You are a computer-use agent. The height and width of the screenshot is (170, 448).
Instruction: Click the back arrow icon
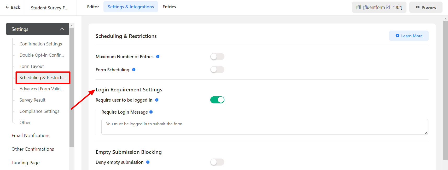(x=7, y=7)
